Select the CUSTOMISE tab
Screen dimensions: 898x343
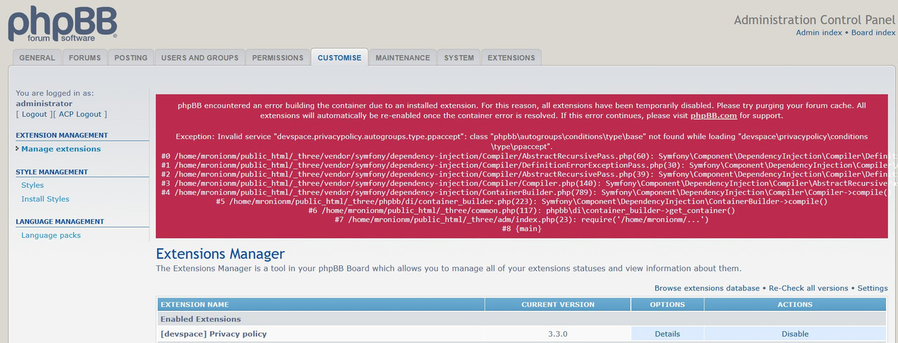click(340, 57)
